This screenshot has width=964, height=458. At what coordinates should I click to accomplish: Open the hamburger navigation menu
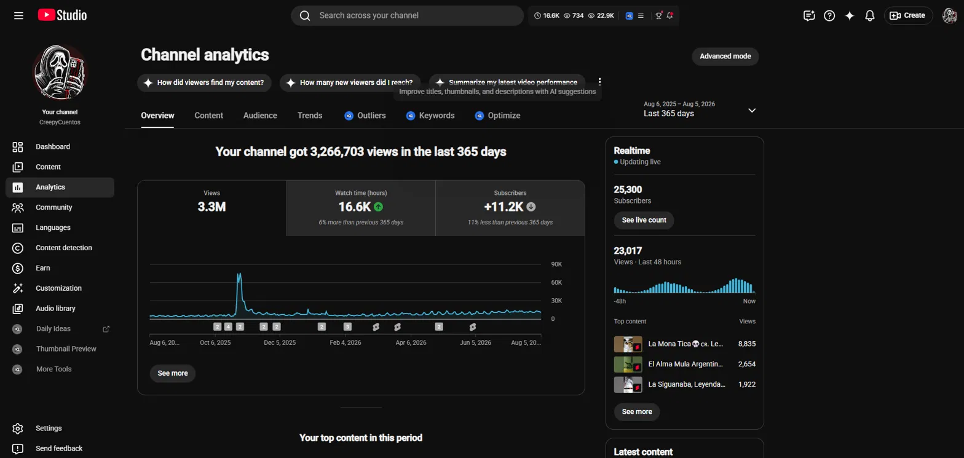click(18, 15)
